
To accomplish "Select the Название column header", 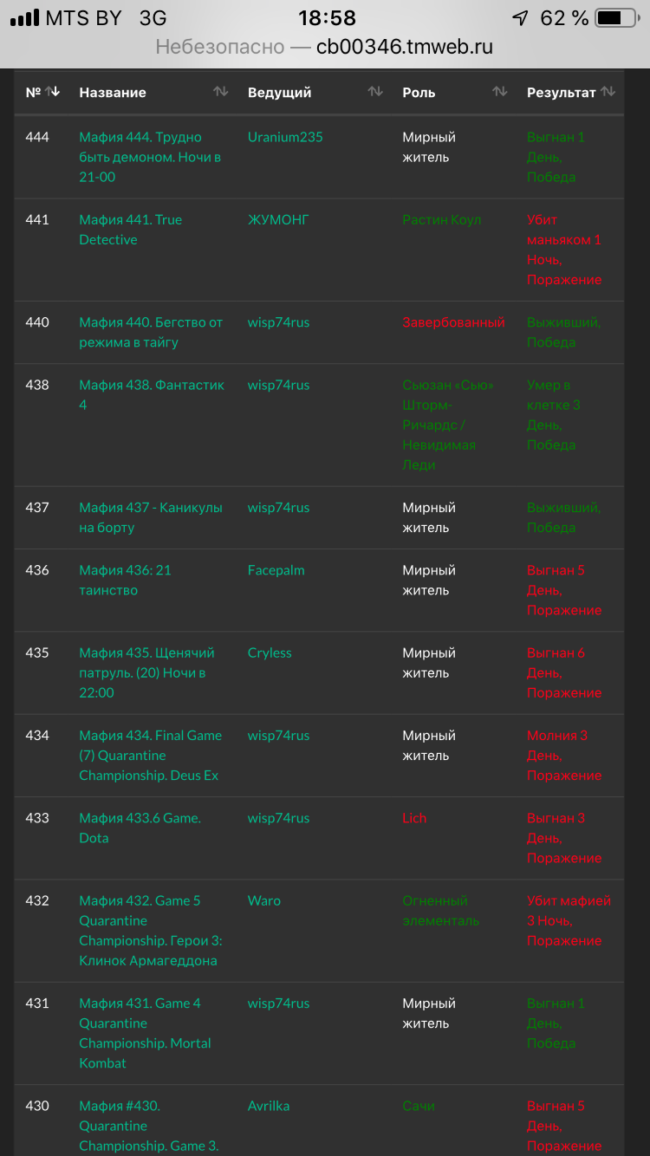I will [113, 92].
